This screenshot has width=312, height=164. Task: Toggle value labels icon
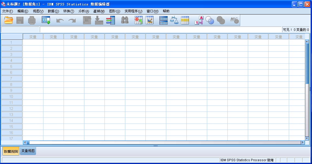coord(199,20)
